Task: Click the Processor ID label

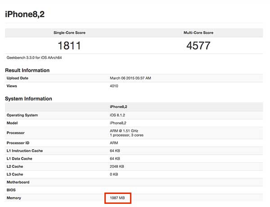Action: pos(18,143)
